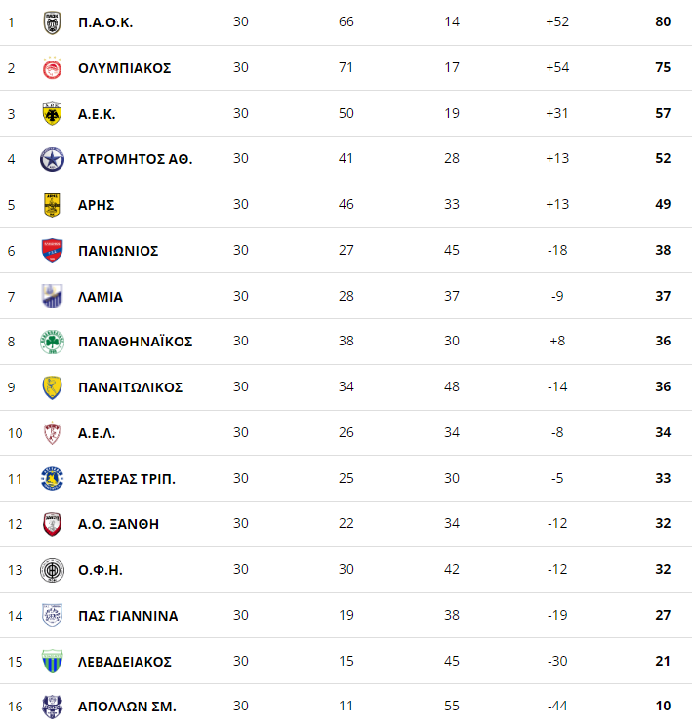Click the ΑΡΗΣ yellow crest icon
Image resolution: width=692 pixels, height=728 pixels.
pyautogui.click(x=52, y=205)
